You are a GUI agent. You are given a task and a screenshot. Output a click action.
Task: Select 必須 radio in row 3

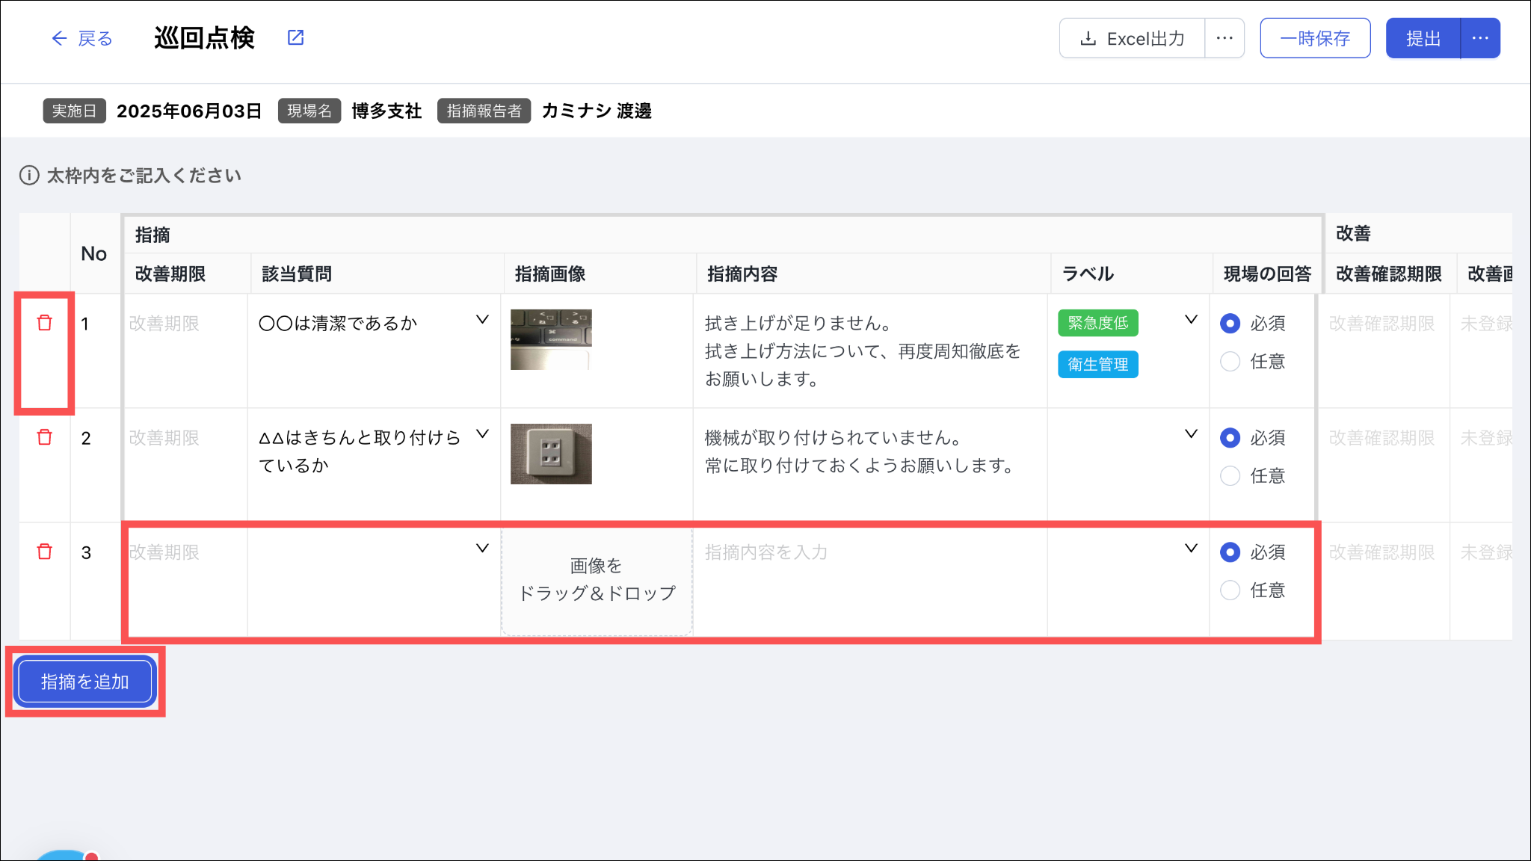(x=1230, y=552)
